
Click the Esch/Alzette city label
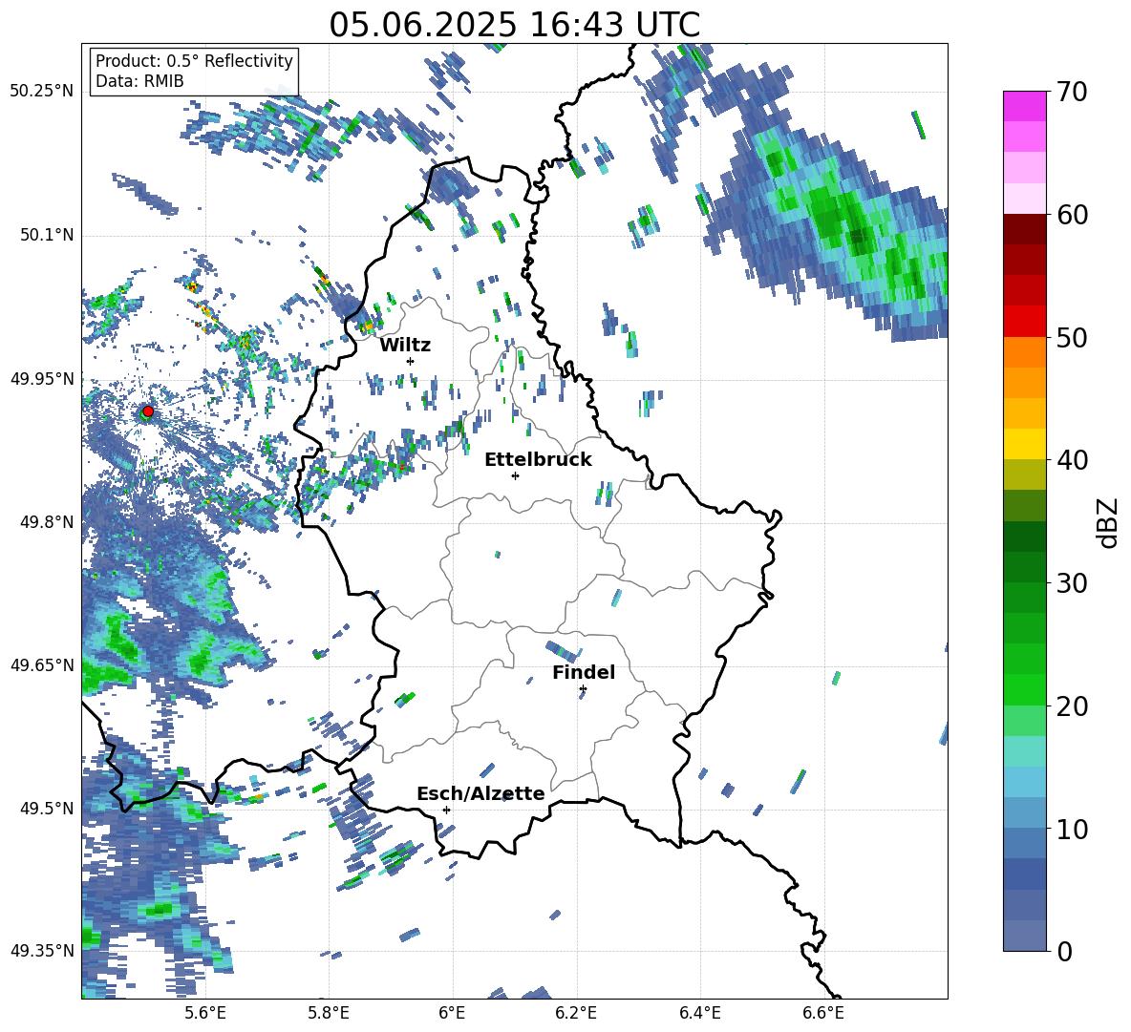pos(480,793)
